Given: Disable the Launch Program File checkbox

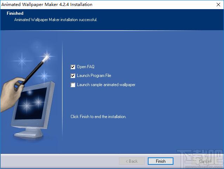Looking at the screenshot, I should tap(73, 76).
